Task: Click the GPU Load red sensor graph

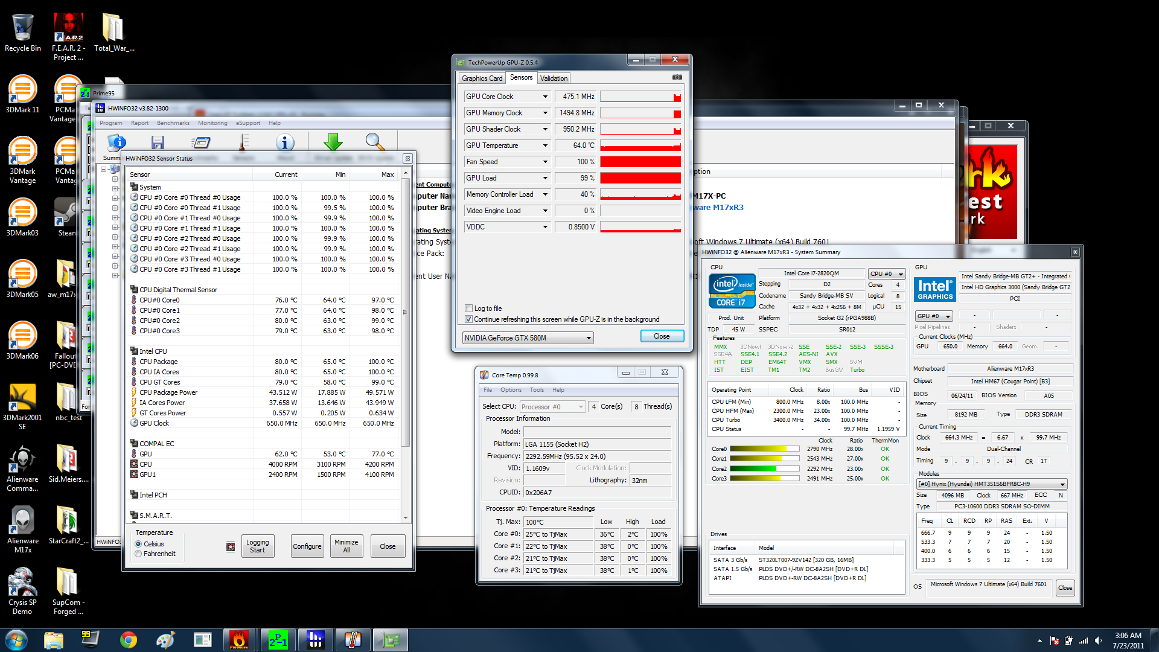Action: pos(640,178)
